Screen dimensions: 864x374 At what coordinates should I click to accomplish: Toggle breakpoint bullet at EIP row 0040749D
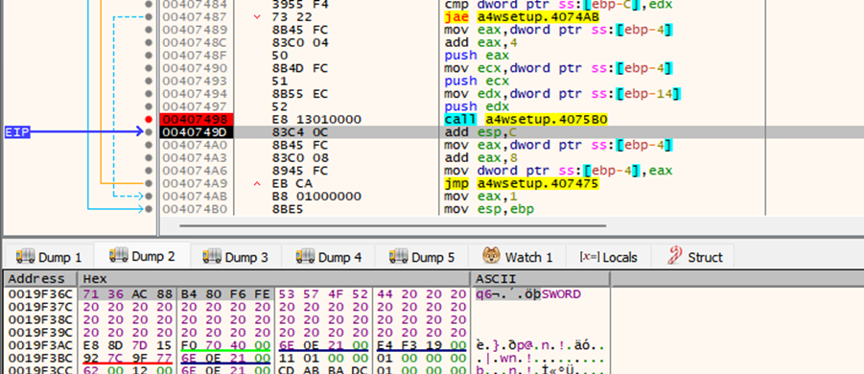pos(149,132)
